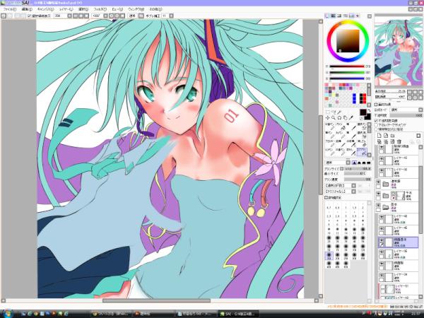Select the lasso tool

coord(334,112)
